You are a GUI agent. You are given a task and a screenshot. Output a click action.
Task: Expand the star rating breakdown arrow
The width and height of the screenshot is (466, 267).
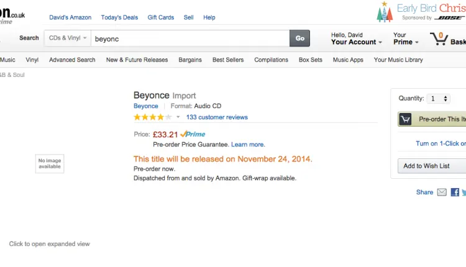[178, 117]
